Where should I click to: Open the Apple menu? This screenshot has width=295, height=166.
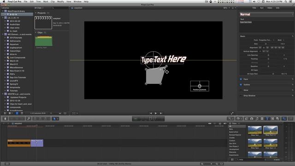[x=4, y=1]
